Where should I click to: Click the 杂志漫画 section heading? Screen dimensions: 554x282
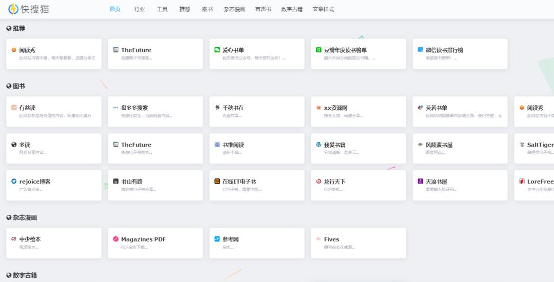coord(22,217)
